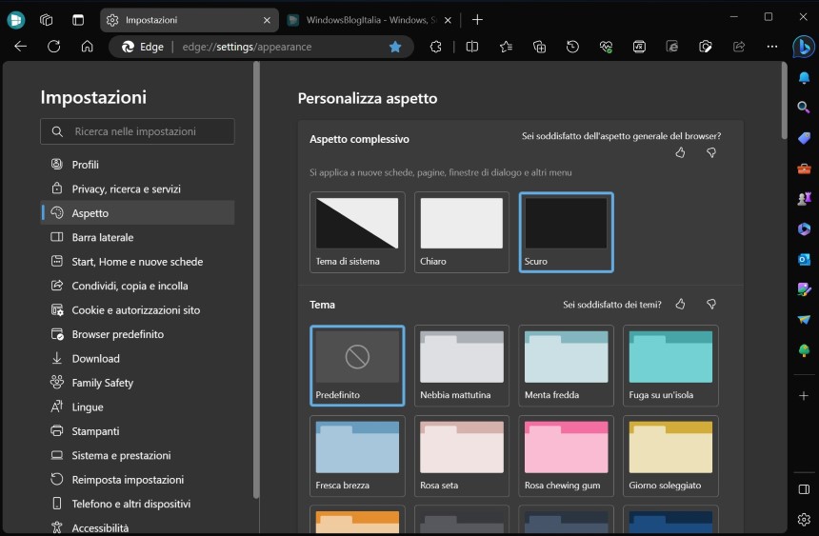Open the Favorites list icon
The image size is (819, 536).
[506, 47]
